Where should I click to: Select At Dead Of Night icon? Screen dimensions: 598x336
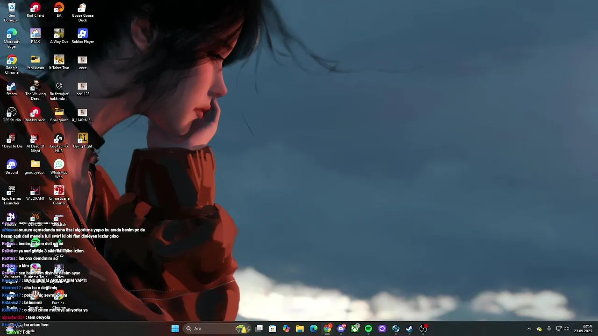pyautogui.click(x=36, y=143)
